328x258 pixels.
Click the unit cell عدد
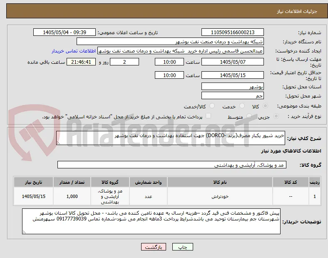coord(148,196)
